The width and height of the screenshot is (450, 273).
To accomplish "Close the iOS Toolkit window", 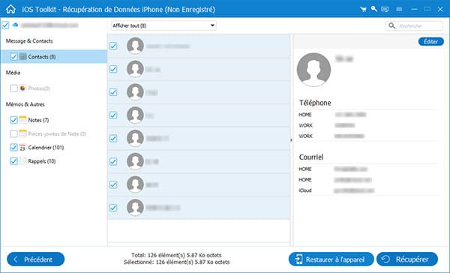I will 440,9.
